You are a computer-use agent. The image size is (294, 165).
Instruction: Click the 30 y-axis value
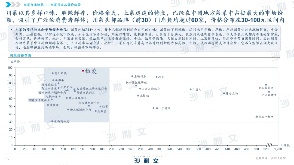11,122
